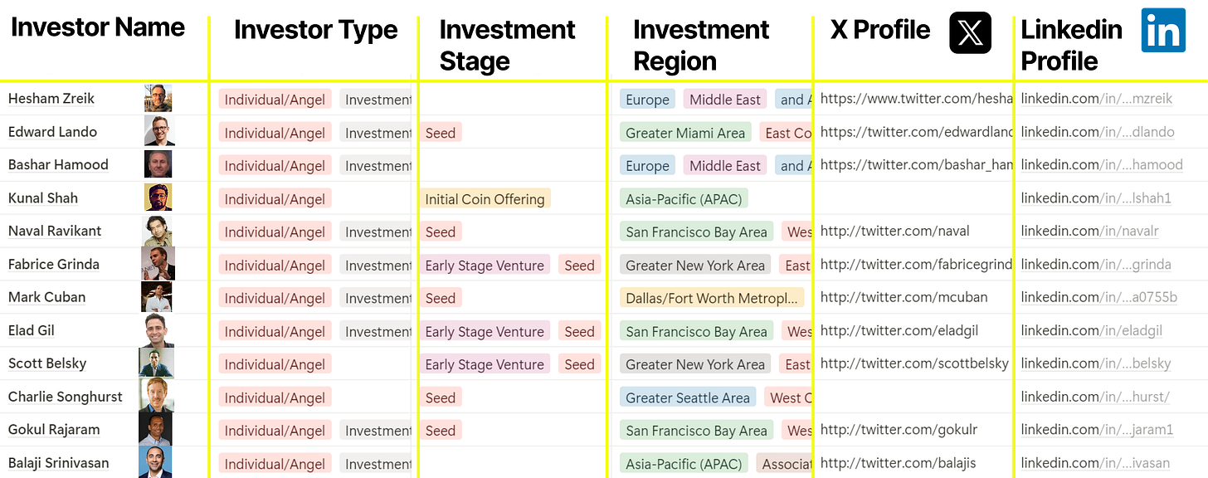Open the Balaji Srinivasan name link
This screenshot has height=478, width=1208.
[x=59, y=463]
